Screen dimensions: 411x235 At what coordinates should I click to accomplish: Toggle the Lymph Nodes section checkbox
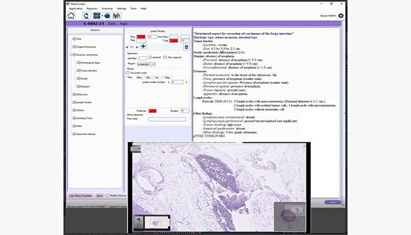tap(74, 102)
